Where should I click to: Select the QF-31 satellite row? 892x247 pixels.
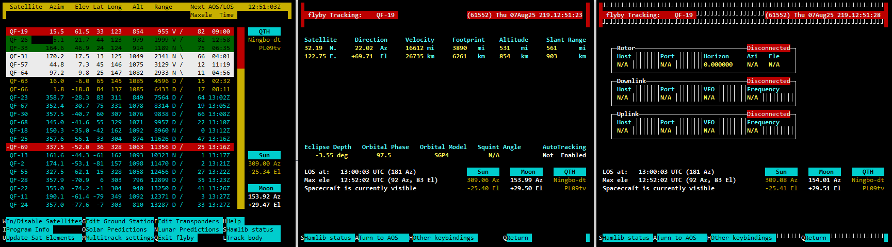click(x=120, y=56)
